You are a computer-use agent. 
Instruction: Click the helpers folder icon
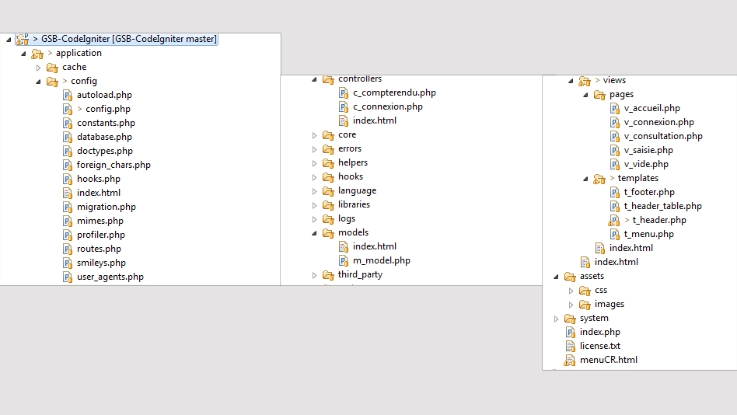point(328,163)
